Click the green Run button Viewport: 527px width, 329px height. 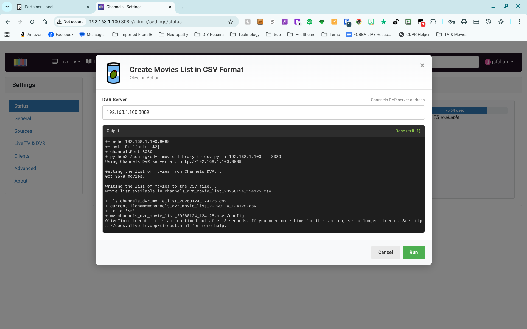413,252
